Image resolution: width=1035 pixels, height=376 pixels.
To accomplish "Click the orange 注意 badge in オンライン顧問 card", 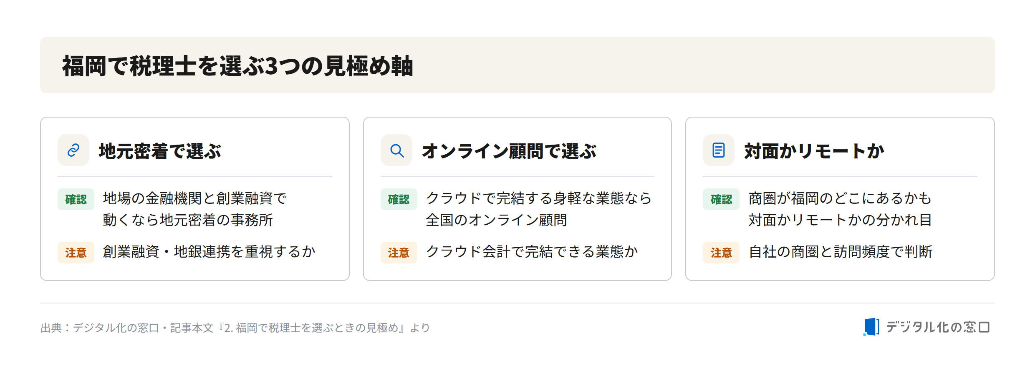I will click(399, 253).
